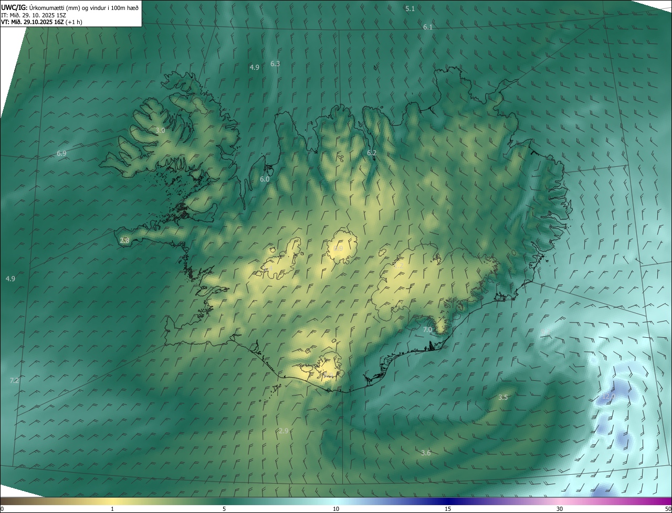This screenshot has width=672, height=513.
Task: Click the 0.9 label on the central glacier
Action: (338, 248)
